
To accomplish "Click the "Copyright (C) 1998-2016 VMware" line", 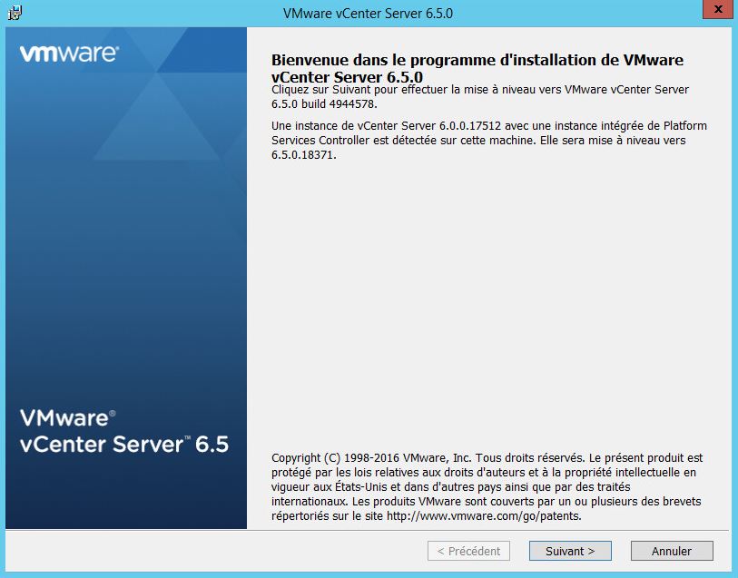I will (x=487, y=458).
